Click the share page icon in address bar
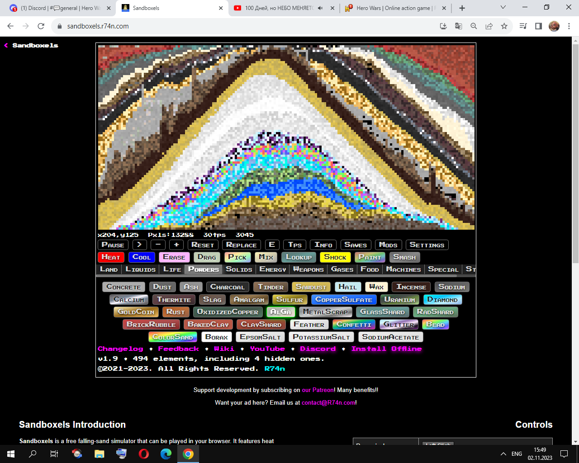The image size is (579, 463). pos(489,26)
